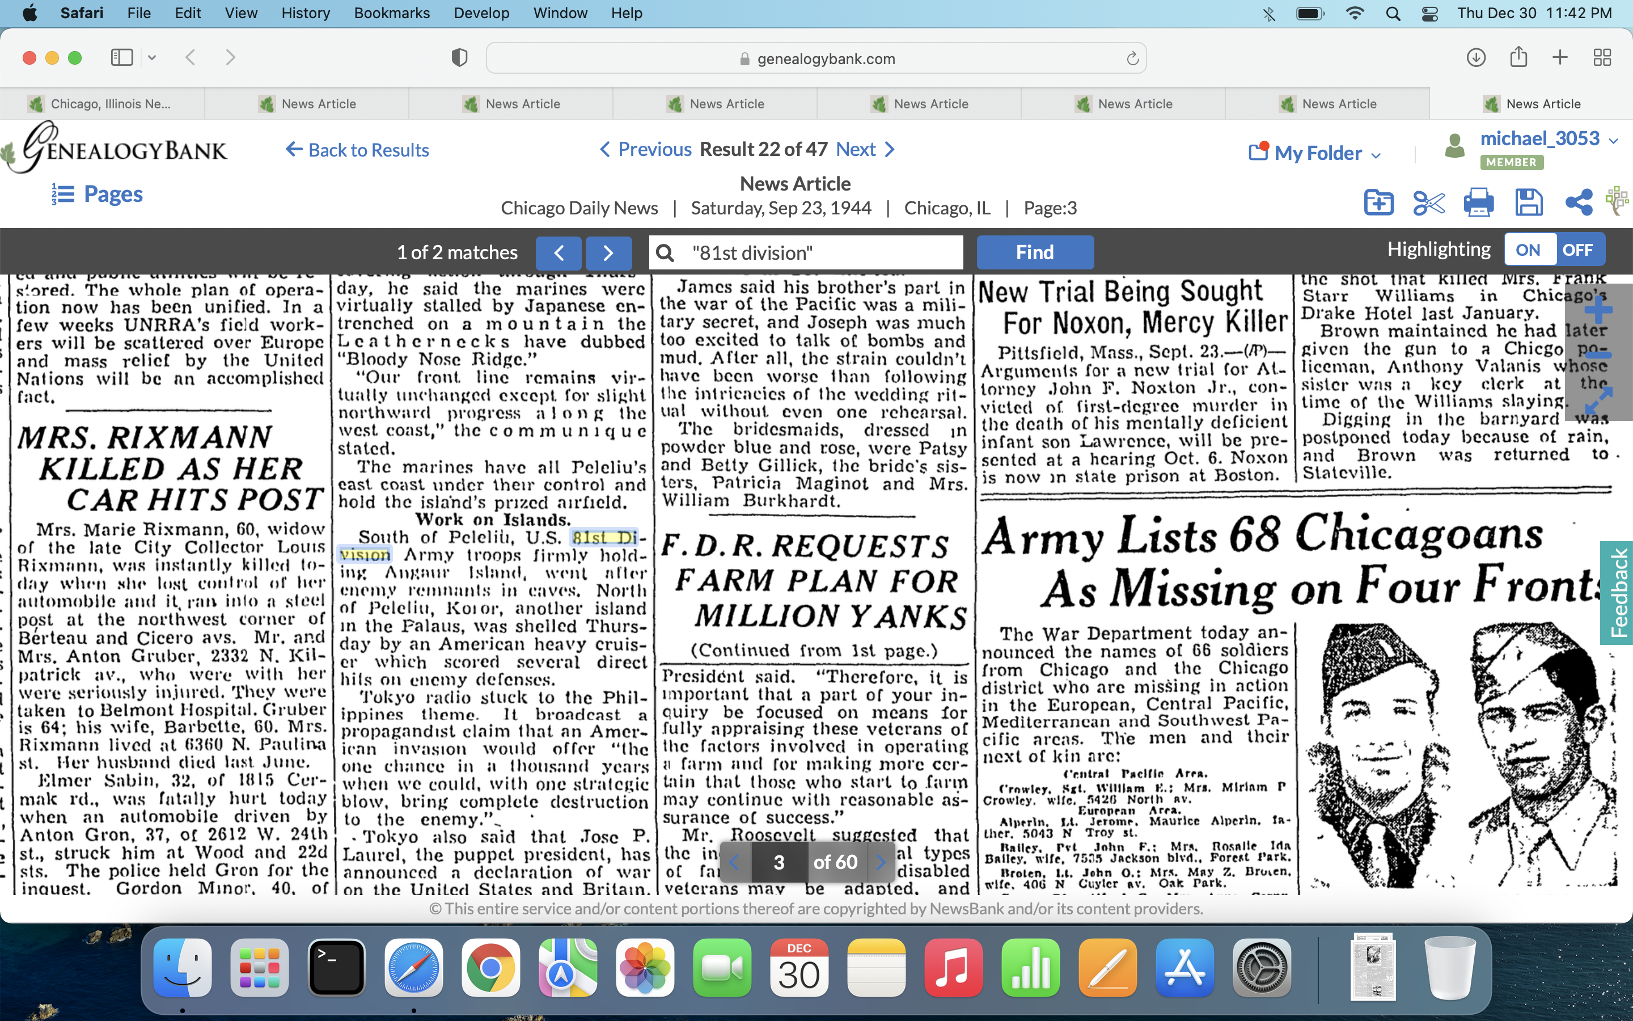Switch to the Chicago, Illinois Ne... tab
Image resolution: width=1633 pixels, height=1021 pixels.
[x=103, y=104]
